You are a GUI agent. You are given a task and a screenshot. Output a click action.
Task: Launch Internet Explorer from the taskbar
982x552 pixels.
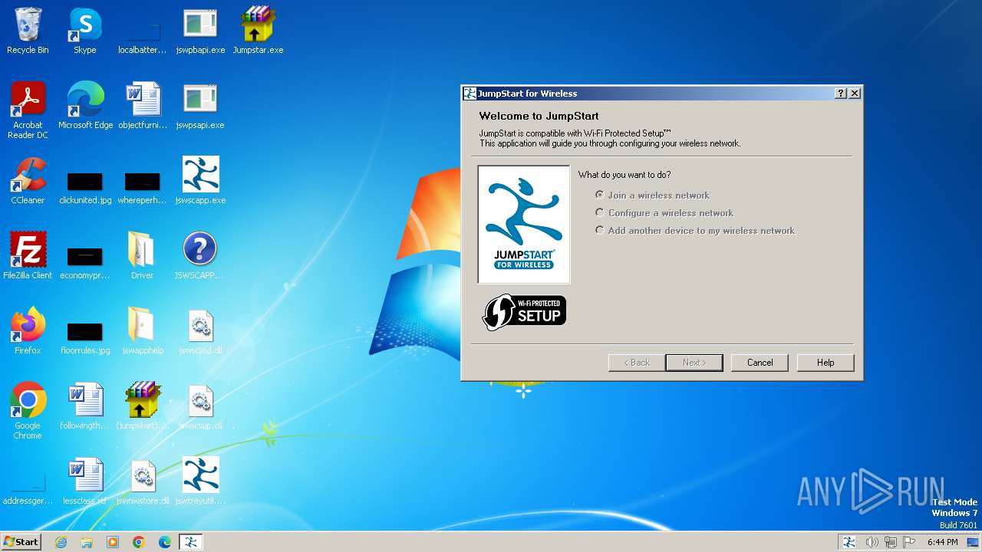(x=61, y=542)
